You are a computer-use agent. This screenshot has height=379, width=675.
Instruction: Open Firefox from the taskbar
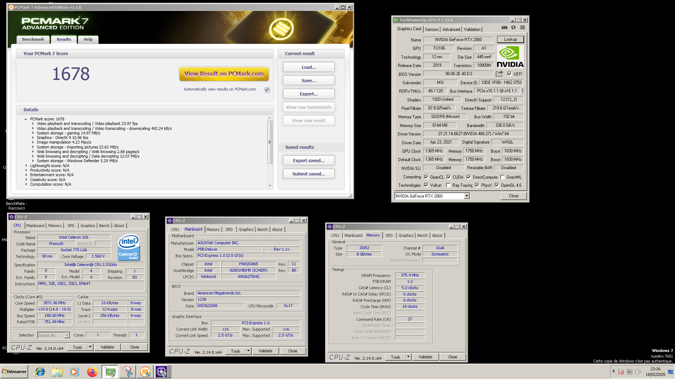click(x=92, y=372)
